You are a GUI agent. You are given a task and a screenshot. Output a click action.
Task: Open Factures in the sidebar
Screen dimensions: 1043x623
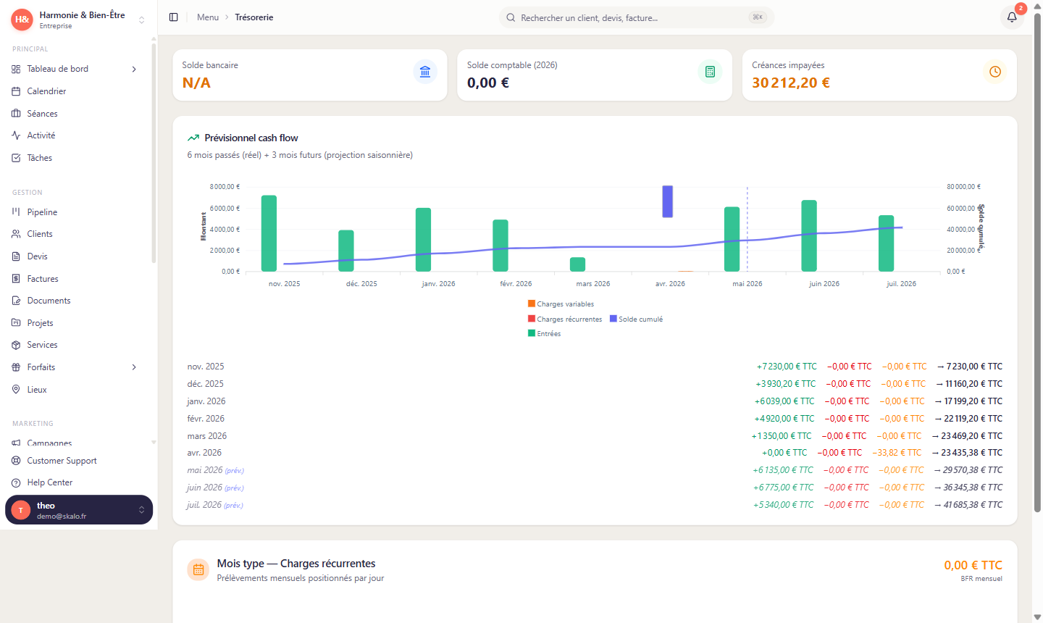[x=43, y=279]
